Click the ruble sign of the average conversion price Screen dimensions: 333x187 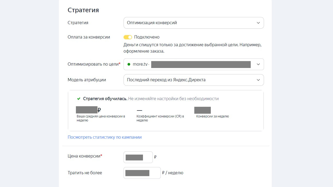(x=99, y=110)
